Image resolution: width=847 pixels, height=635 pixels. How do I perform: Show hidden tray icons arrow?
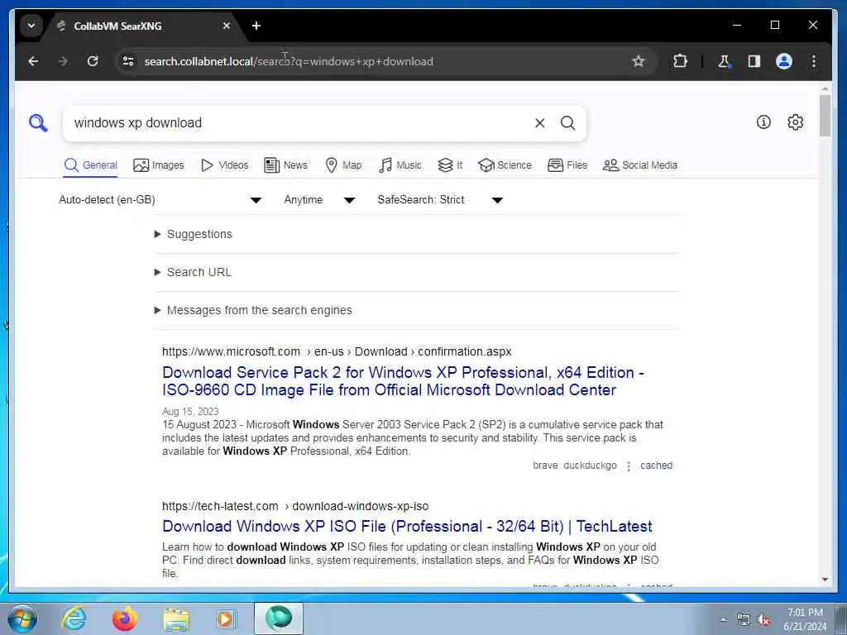point(723,620)
